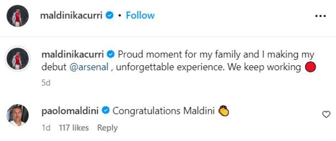Click the 1d comment timestamp
The width and height of the screenshot is (336, 141).
tap(46, 128)
